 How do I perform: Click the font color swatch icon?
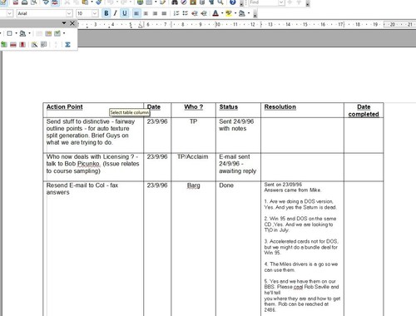215,13
